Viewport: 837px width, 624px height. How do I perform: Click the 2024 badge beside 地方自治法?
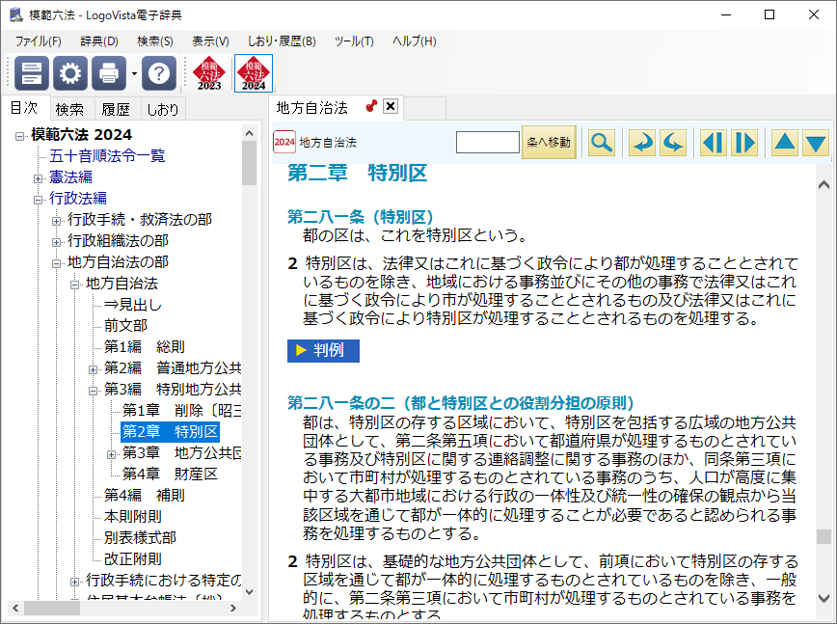point(284,142)
